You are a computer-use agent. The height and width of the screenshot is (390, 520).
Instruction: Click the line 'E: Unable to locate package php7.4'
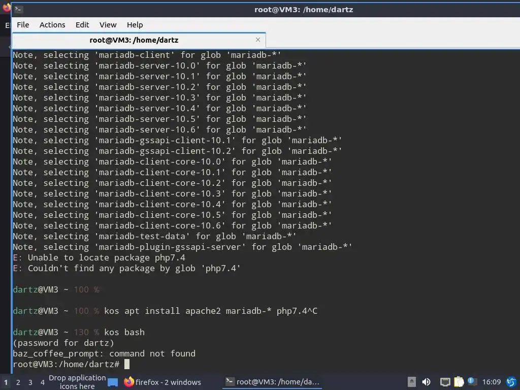[x=99, y=257]
